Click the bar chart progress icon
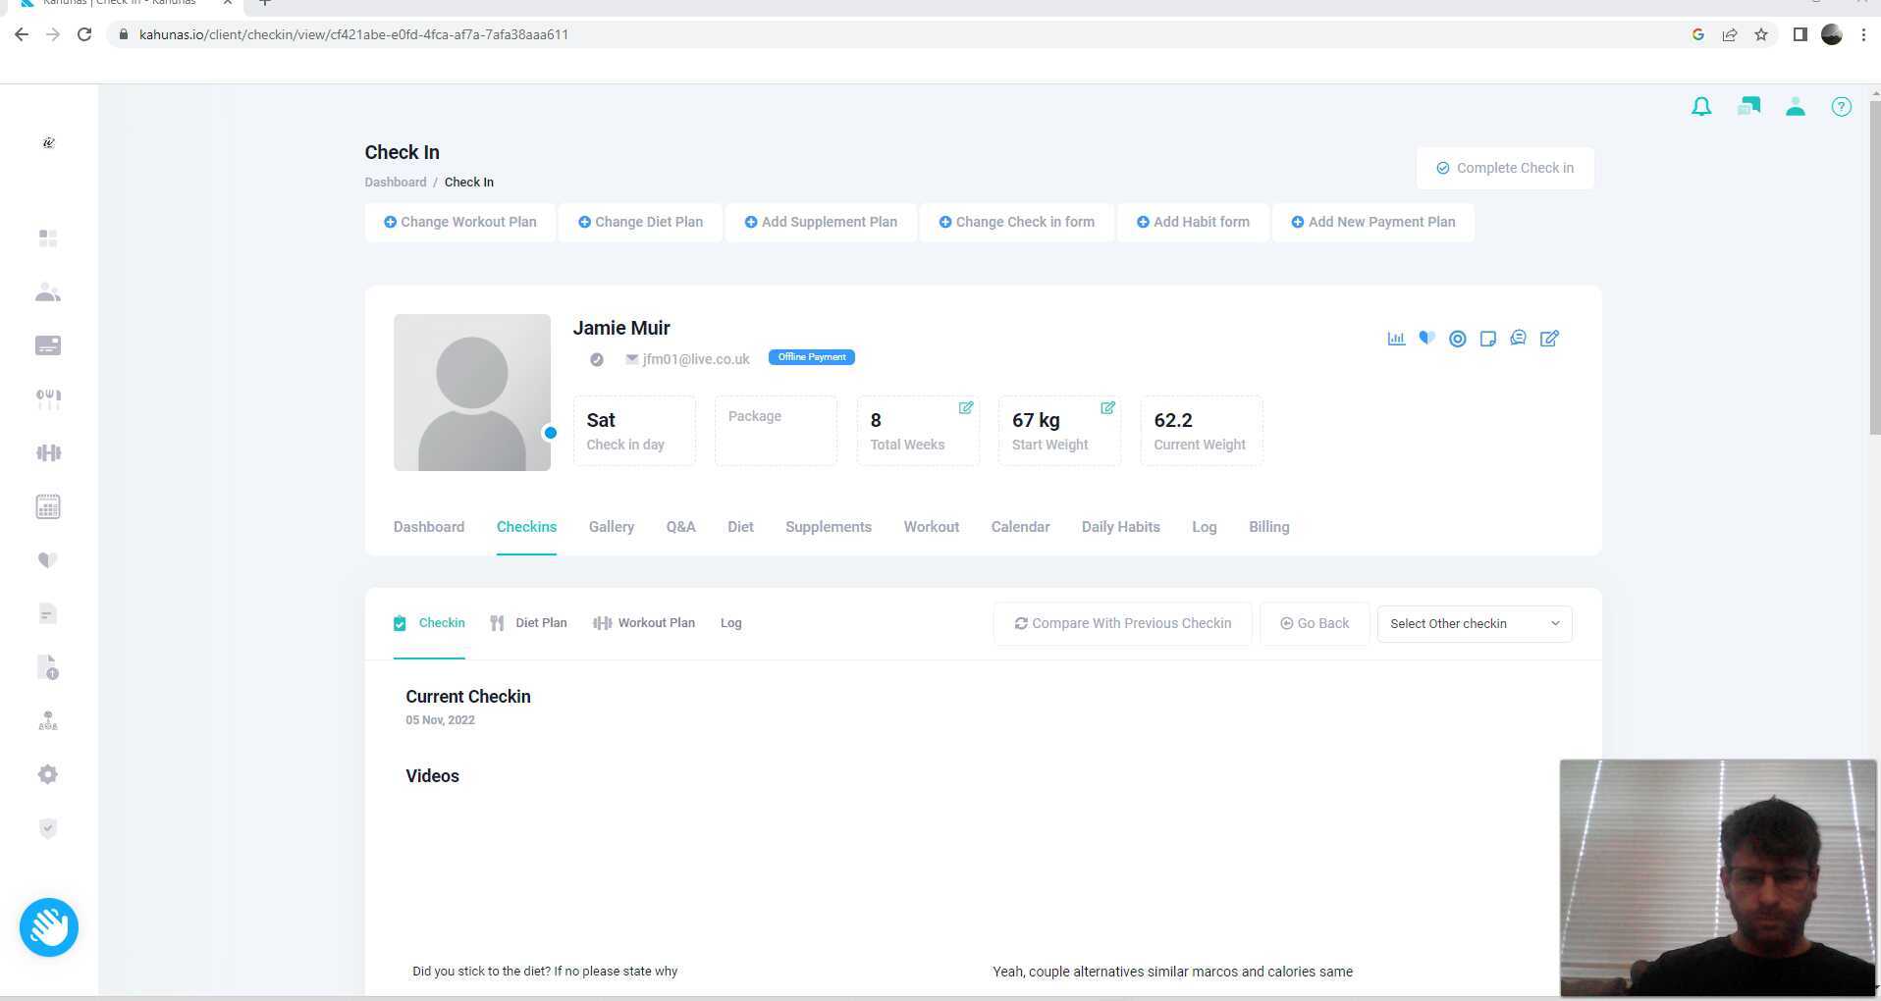The height and width of the screenshot is (1001, 1881). coord(1395,339)
